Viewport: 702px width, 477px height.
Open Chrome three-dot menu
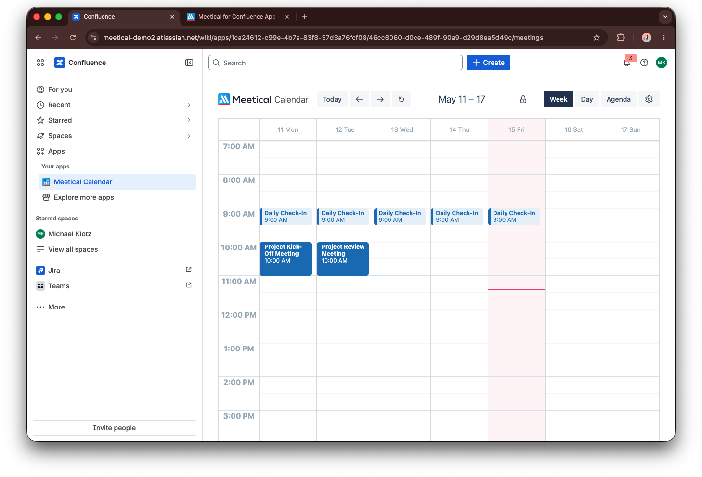point(664,38)
